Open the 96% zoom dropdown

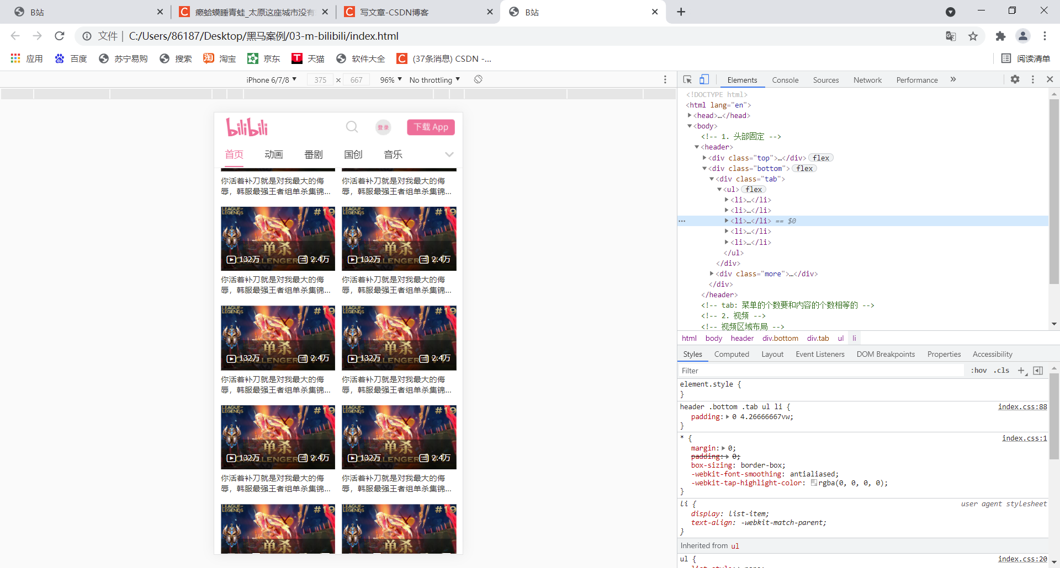391,80
